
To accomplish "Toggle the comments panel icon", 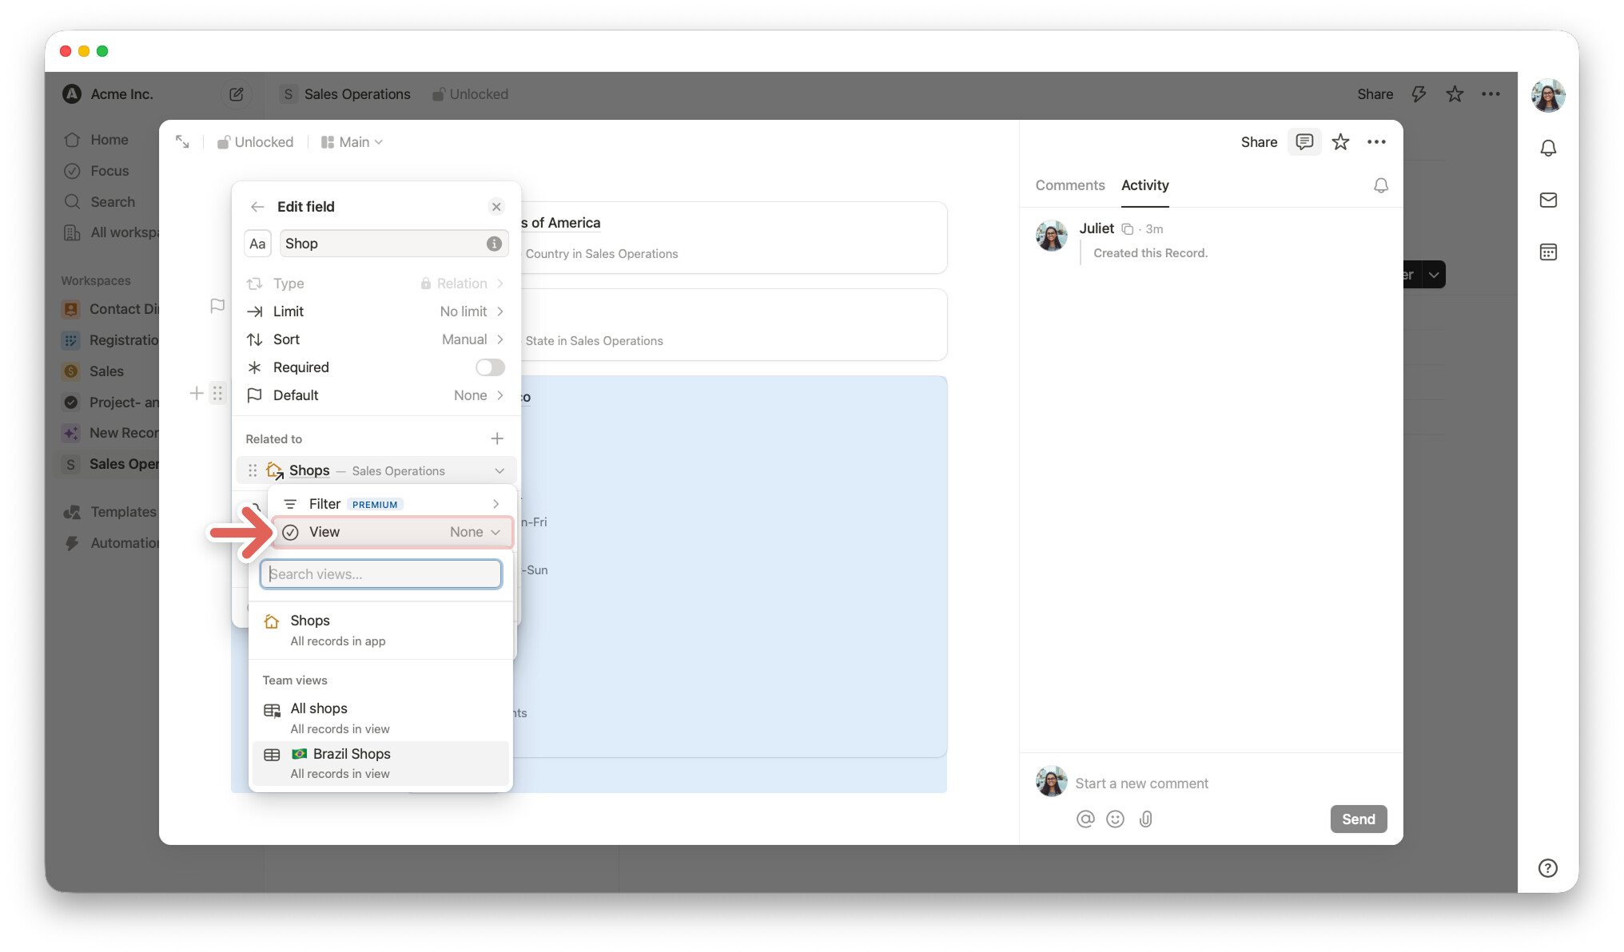I will pos(1304,142).
